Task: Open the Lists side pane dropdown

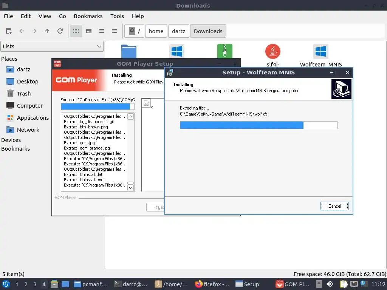Action: tap(52, 46)
